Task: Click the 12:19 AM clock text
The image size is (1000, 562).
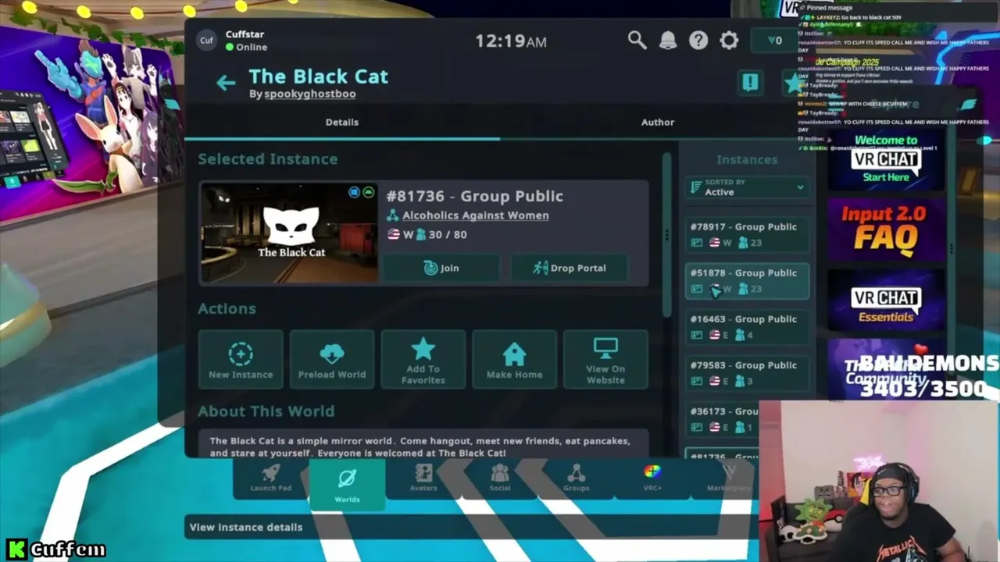Action: click(511, 41)
